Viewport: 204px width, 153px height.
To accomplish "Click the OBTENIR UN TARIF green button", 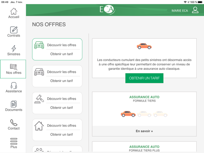I will (144, 78).
